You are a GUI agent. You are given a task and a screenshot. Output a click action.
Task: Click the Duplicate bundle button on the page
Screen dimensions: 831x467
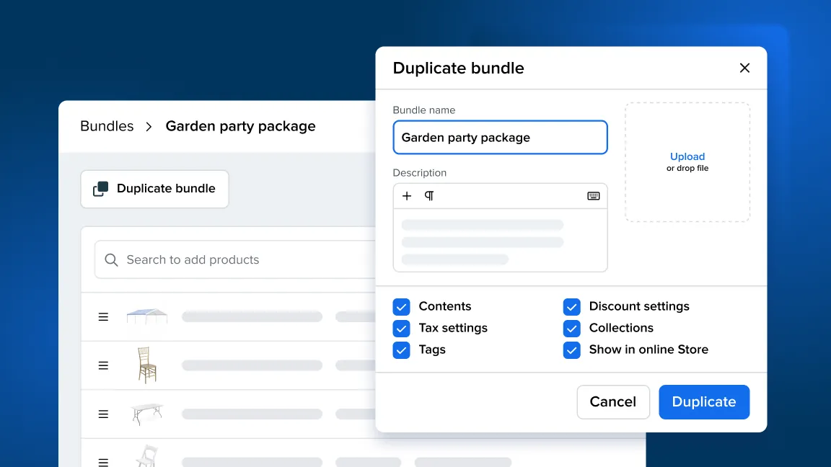point(155,189)
